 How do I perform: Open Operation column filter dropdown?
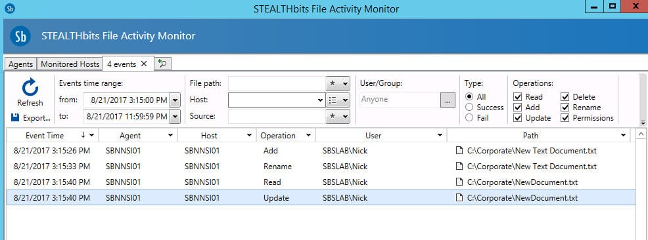click(x=308, y=135)
